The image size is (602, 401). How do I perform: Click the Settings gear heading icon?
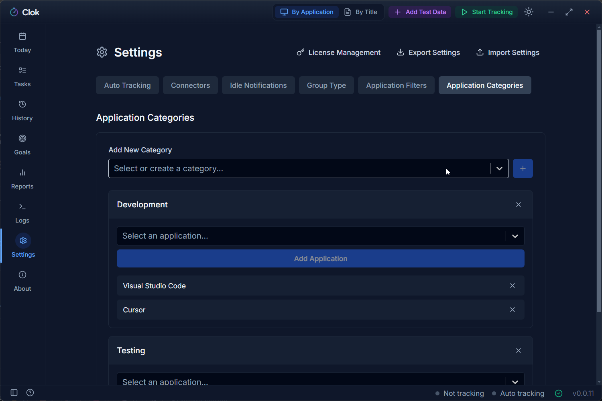click(102, 52)
